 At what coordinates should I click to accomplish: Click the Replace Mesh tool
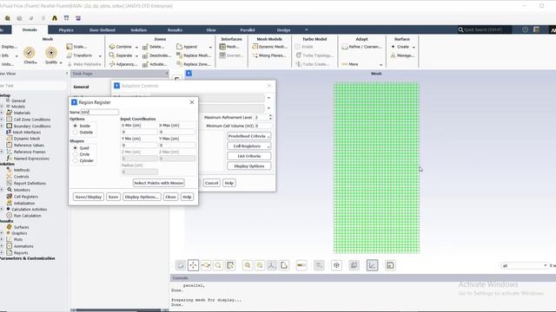point(194,55)
